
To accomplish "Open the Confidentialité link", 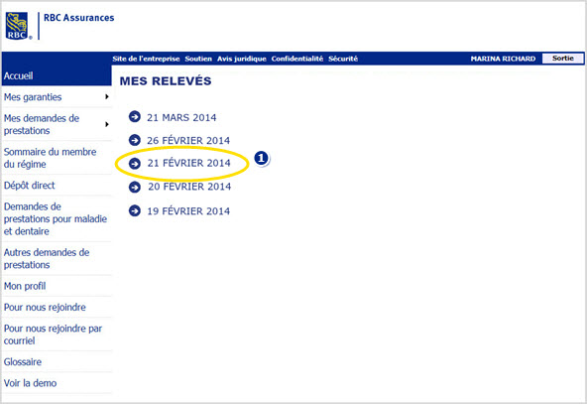I will click(297, 59).
